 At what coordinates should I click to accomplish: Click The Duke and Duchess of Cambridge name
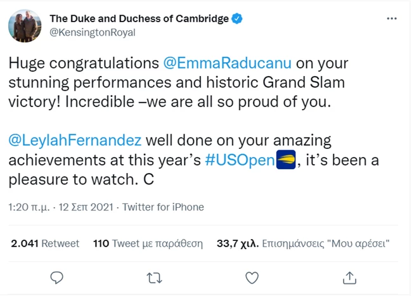[139, 19]
